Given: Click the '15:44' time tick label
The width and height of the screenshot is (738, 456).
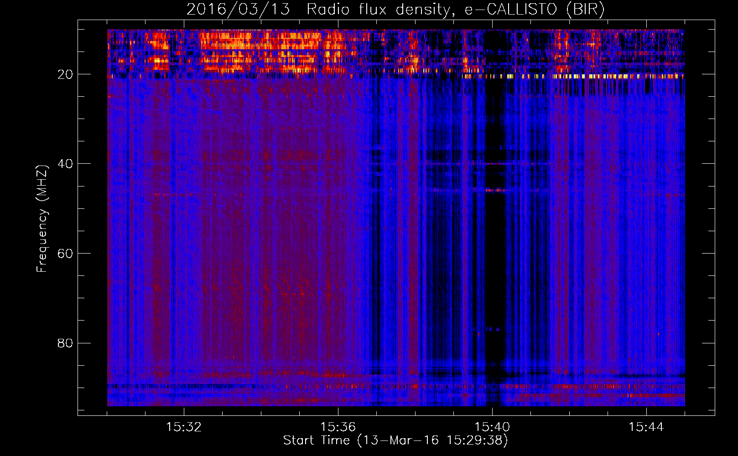Looking at the screenshot, I should (x=646, y=427).
